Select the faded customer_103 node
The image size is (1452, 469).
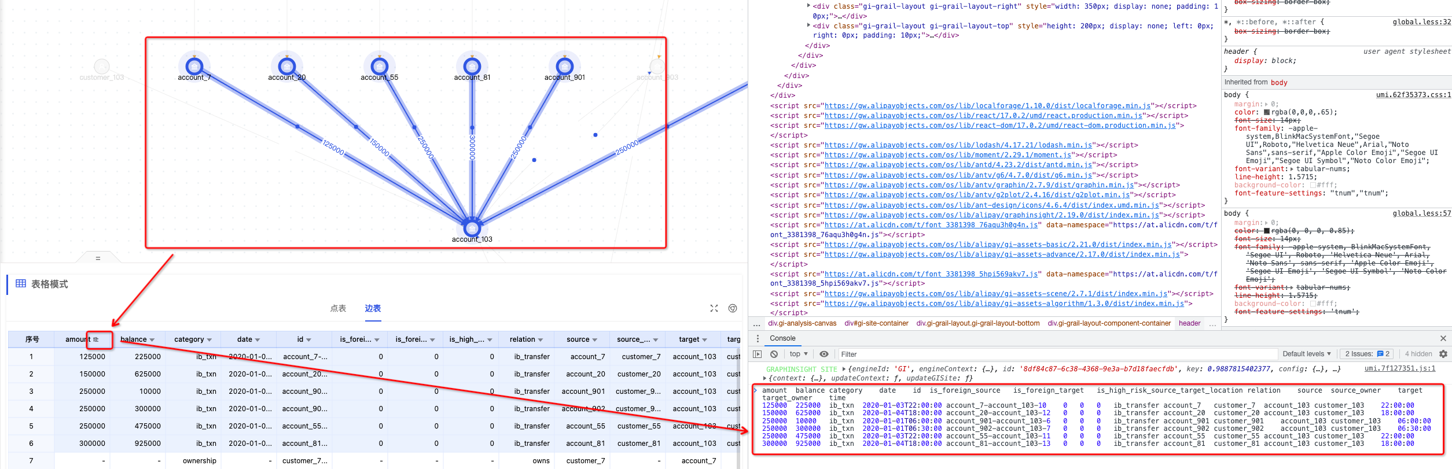tap(102, 67)
